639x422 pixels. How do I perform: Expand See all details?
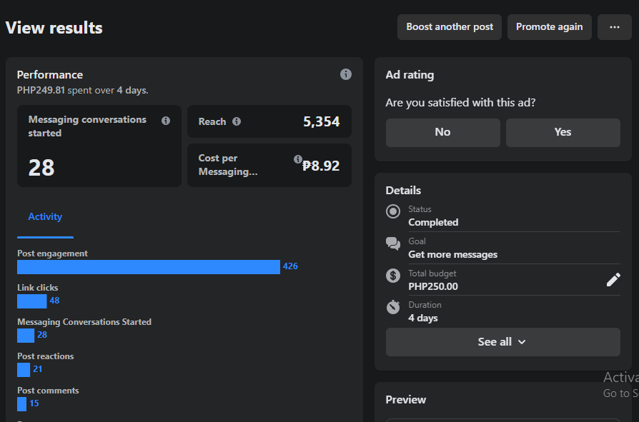(x=502, y=342)
